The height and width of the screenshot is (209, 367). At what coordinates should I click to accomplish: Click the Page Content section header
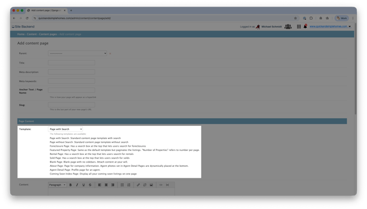pos(182,121)
